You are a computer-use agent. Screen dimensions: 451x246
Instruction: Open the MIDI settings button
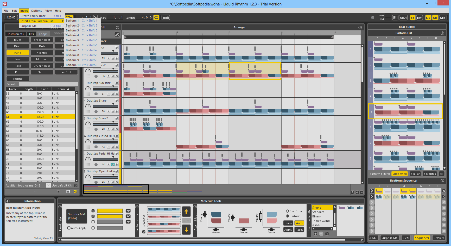coord(403,18)
